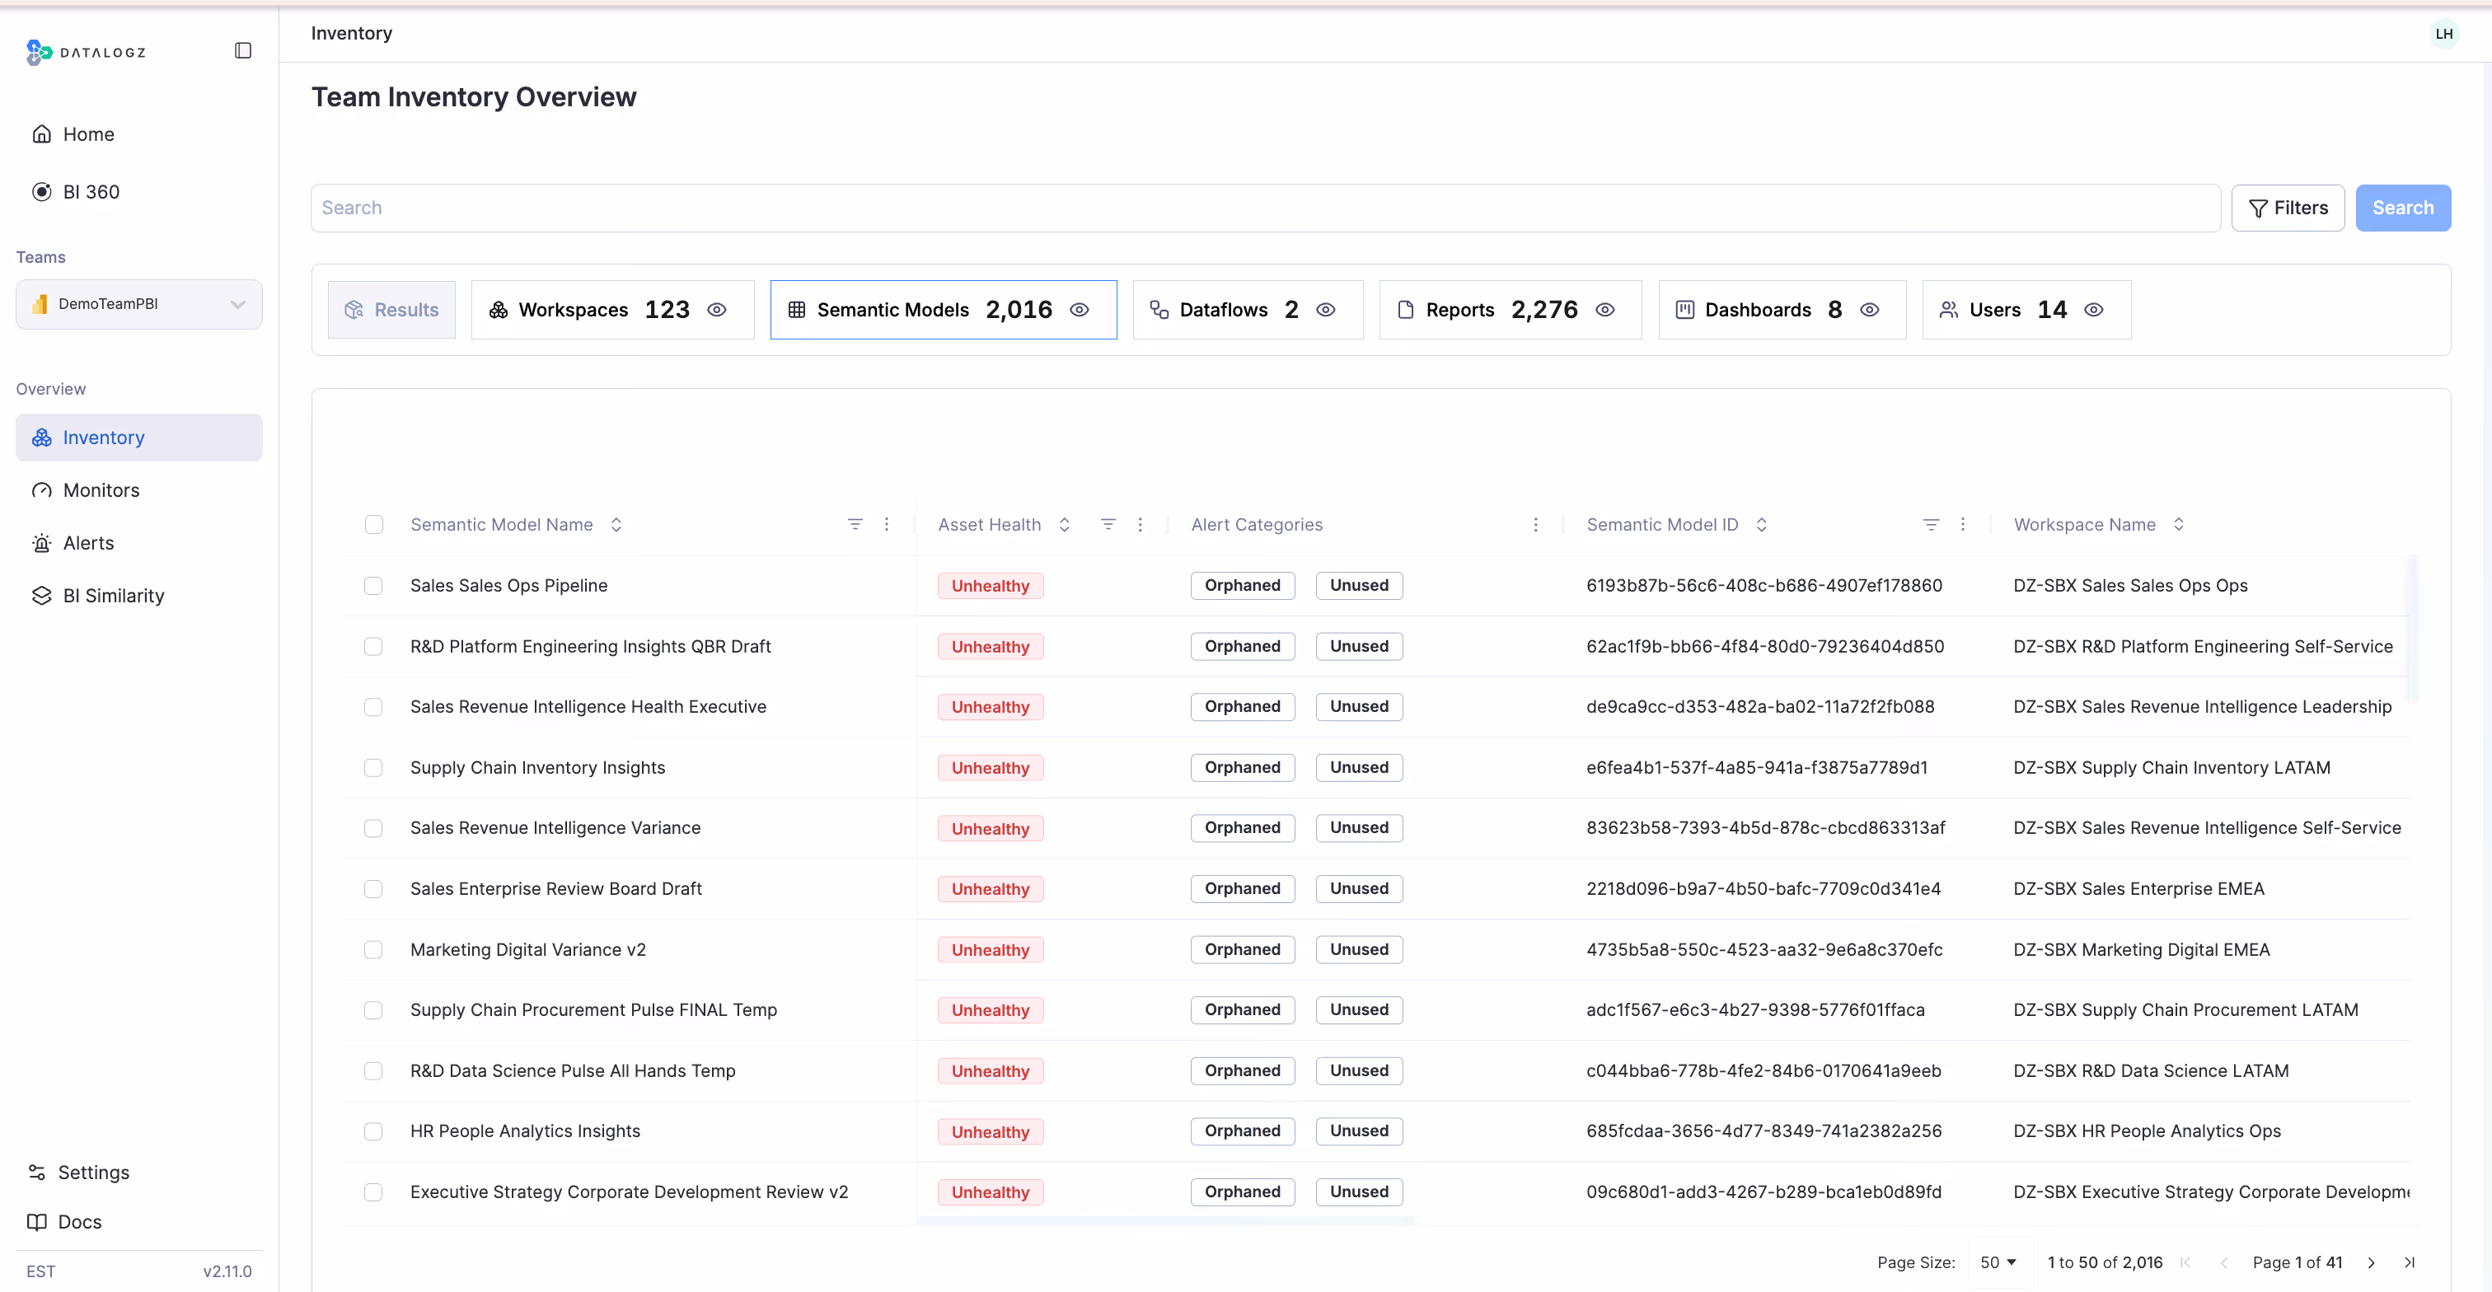
Task: Click the Datalogz logo
Action: 86,51
